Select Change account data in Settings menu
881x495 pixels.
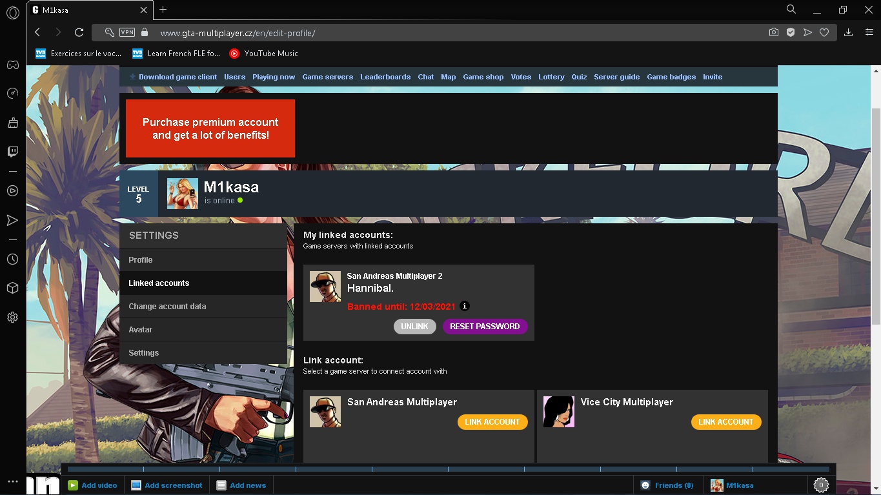point(203,307)
